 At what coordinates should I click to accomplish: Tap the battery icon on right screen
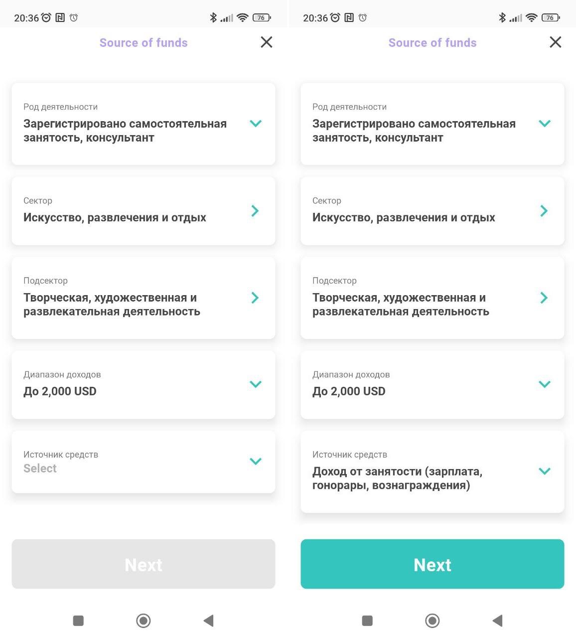point(551,18)
